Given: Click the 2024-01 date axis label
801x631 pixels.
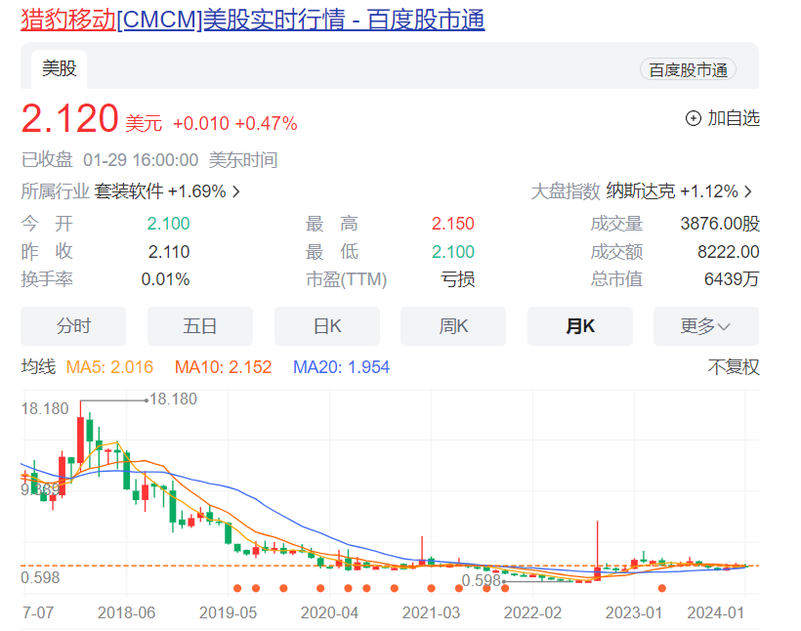Looking at the screenshot, I should (x=716, y=612).
